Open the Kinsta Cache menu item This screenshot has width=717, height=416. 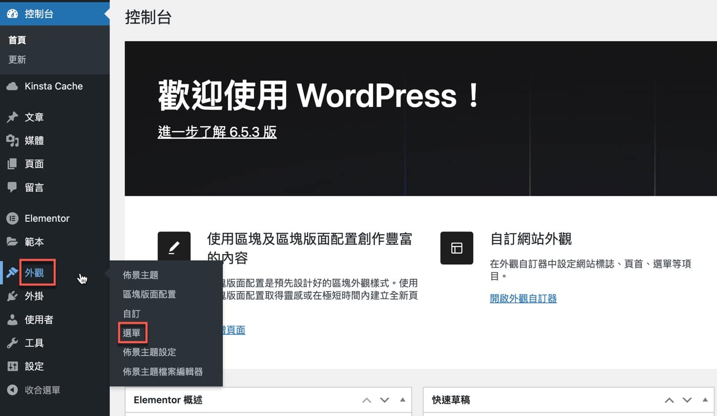(x=55, y=86)
